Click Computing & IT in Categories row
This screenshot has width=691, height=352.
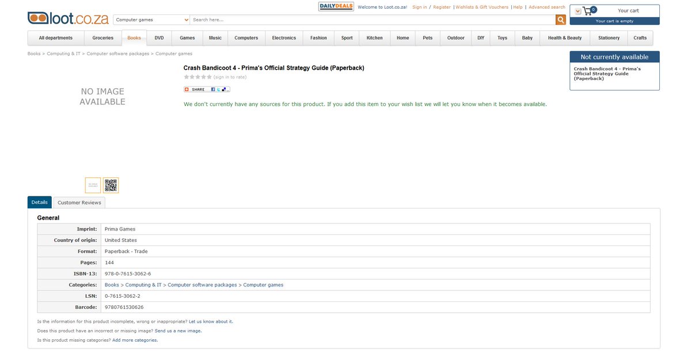pos(144,285)
